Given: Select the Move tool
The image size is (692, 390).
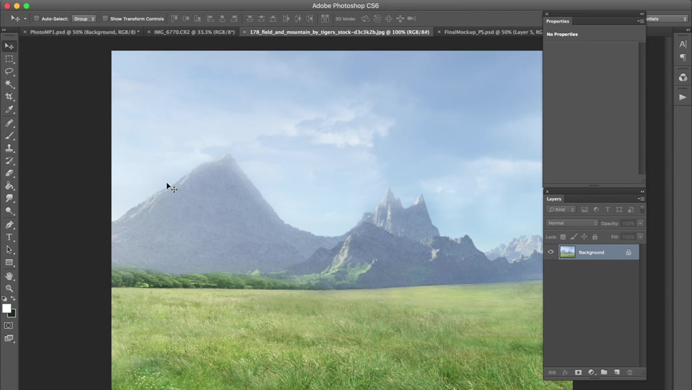Looking at the screenshot, I should [9, 46].
